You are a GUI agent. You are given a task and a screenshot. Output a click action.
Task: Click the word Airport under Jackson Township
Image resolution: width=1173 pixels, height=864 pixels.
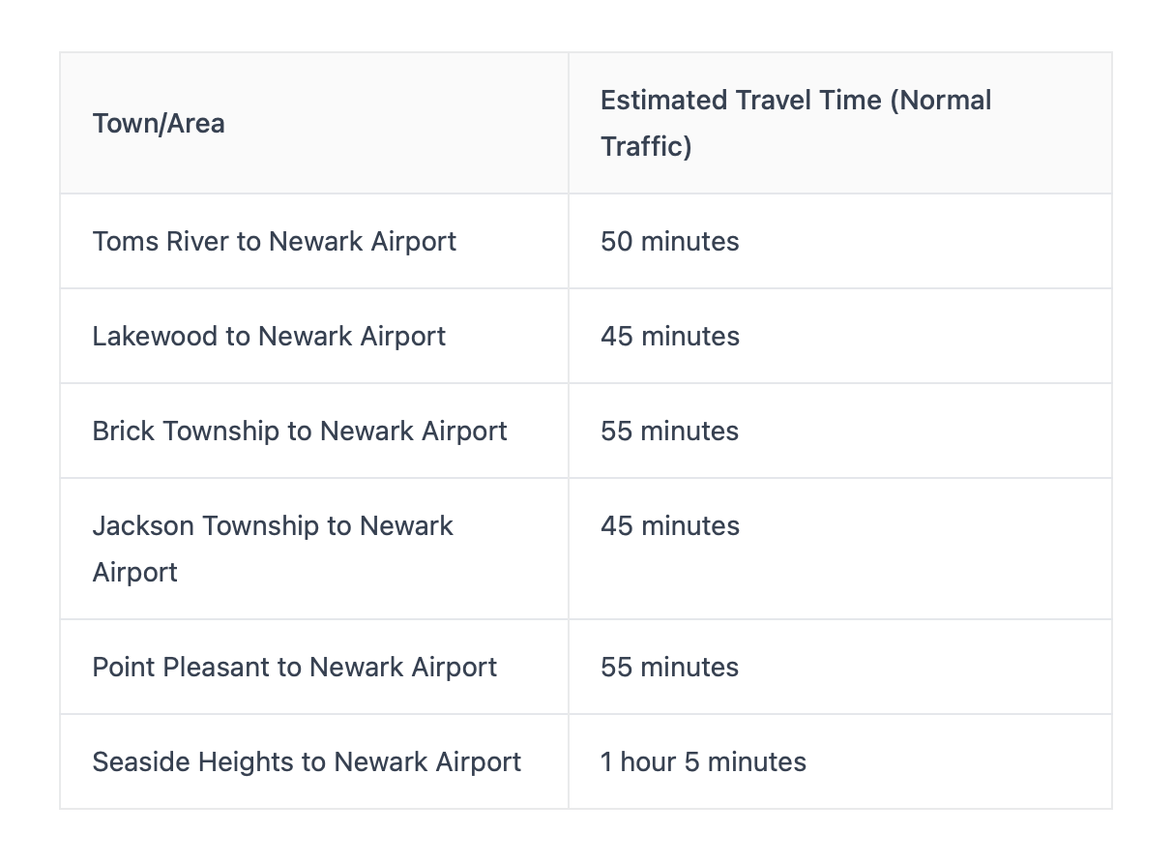click(135, 572)
